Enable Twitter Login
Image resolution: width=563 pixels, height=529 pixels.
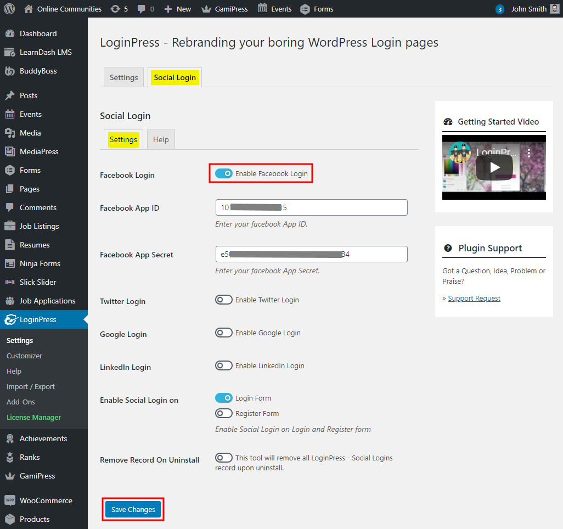tap(224, 300)
